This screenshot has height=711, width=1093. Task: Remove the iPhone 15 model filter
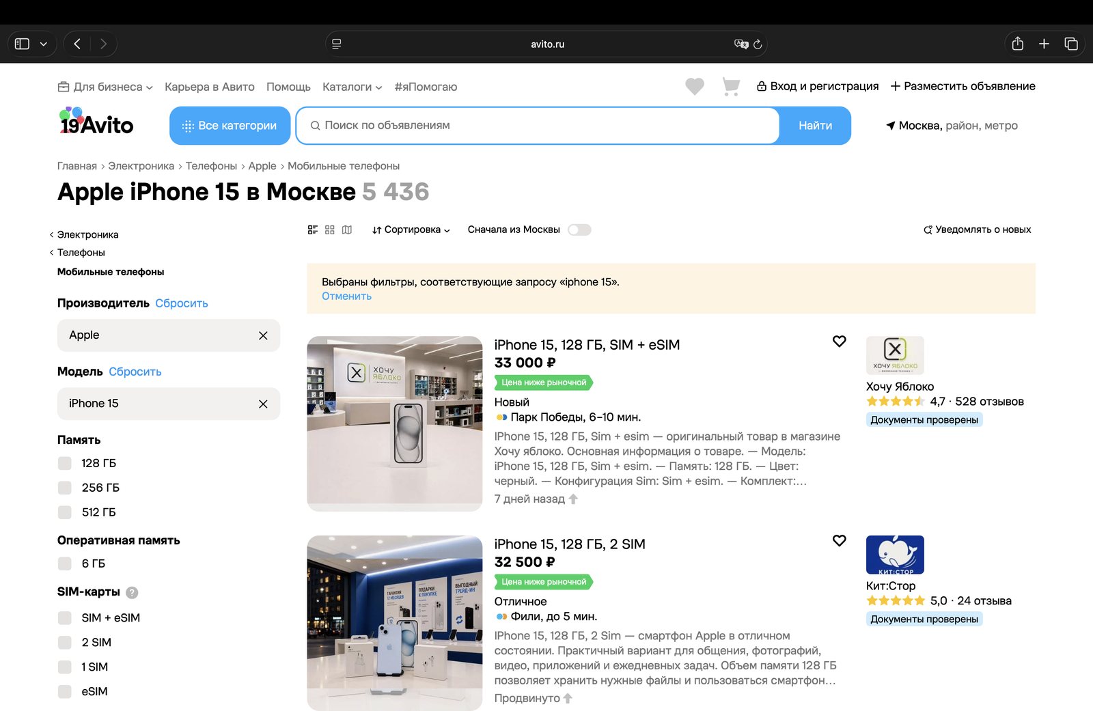(x=263, y=404)
